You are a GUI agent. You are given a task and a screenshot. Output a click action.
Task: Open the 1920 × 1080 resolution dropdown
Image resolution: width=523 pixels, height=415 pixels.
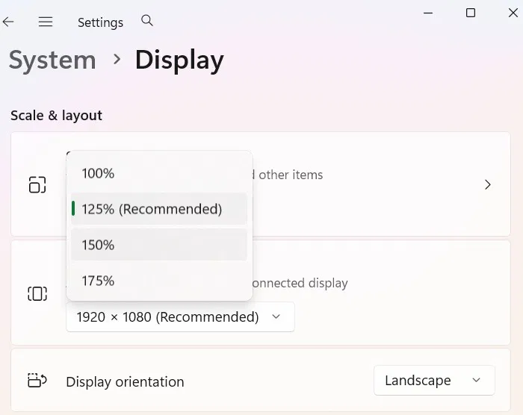179,317
